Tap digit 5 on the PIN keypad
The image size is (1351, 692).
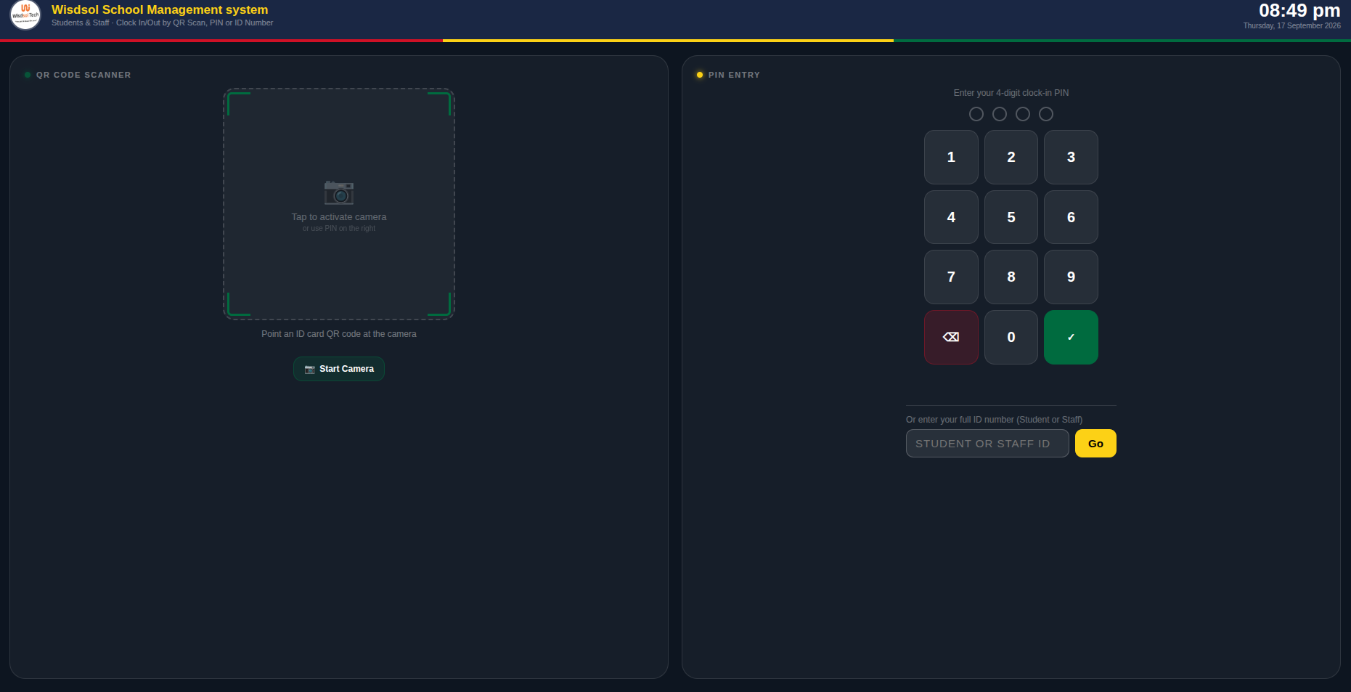pos(1011,217)
